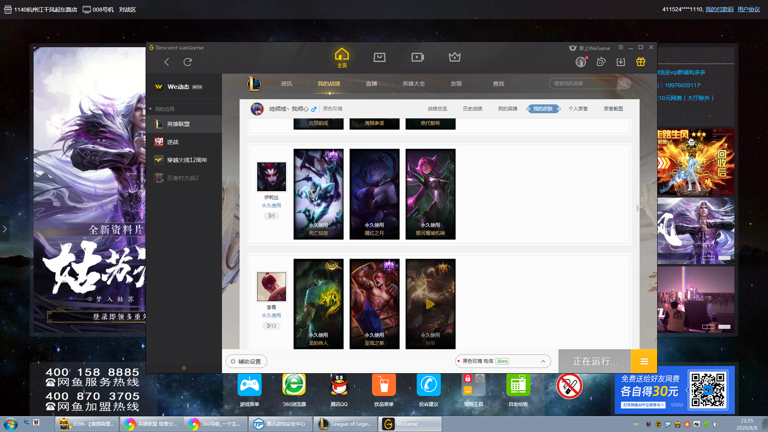Expand the left-edge desktop panel arrow
The width and height of the screenshot is (768, 432).
[x=5, y=229]
